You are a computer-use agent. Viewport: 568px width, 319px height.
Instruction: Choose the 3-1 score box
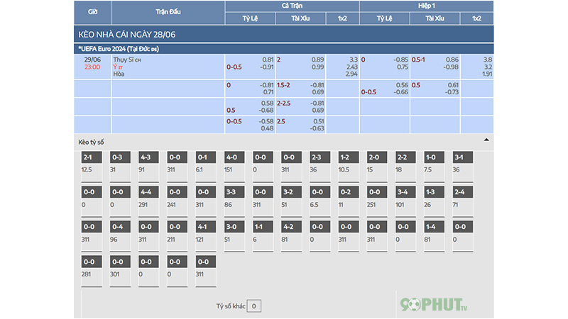(463, 157)
